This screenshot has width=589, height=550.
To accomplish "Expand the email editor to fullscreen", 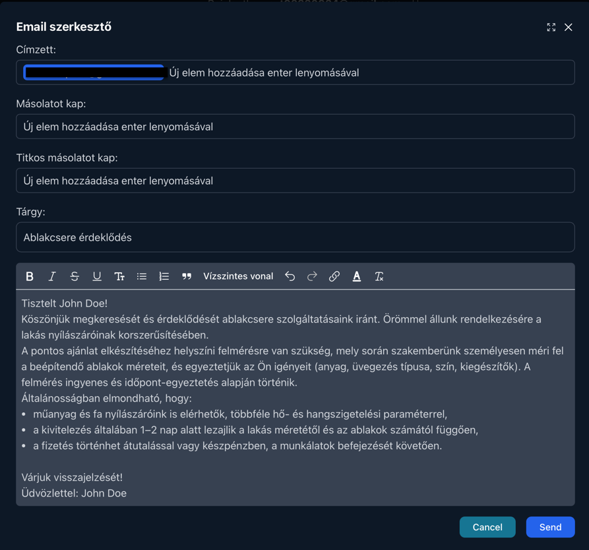I will (551, 27).
